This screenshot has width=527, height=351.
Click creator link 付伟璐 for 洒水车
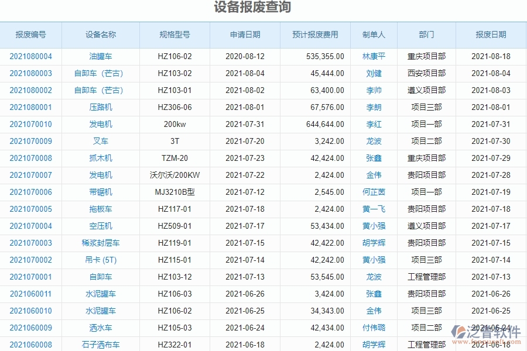pyautogui.click(x=373, y=328)
